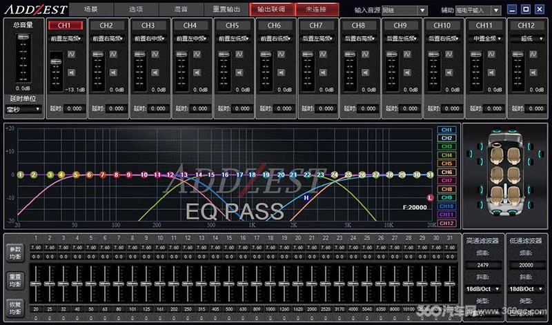This screenshot has height=325, width=552.
Task: Click the 未连接 connection status button
Action: 317,10
